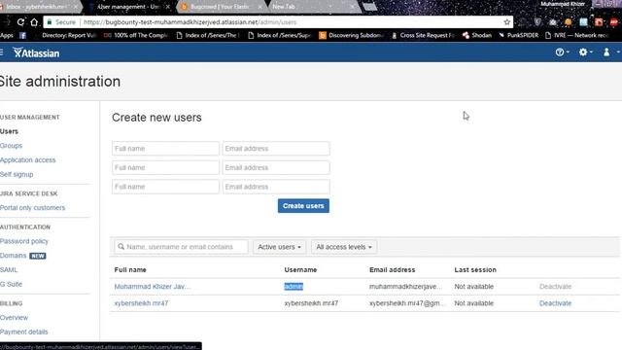This screenshot has width=622, height=350.
Task: Click the muhammadkhizerjave... email cell
Action: click(405, 287)
